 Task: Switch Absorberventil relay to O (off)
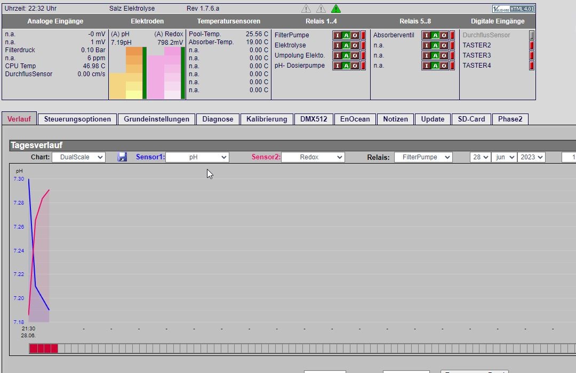click(444, 35)
